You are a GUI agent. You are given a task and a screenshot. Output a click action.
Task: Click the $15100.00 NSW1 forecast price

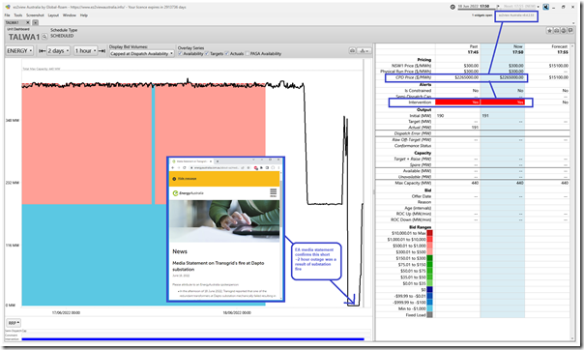click(x=558, y=66)
